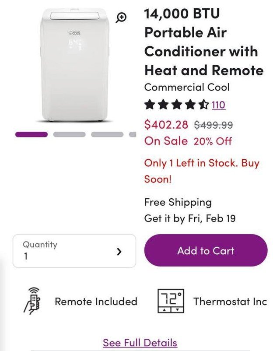Viewport: 280px width, 351px height.
Task: Click the Commercial Cool brand name
Action: (187, 87)
